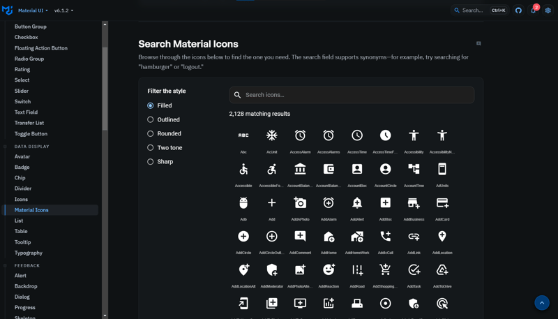Open the Typography sidebar item
This screenshot has height=319, width=558.
click(x=29, y=253)
